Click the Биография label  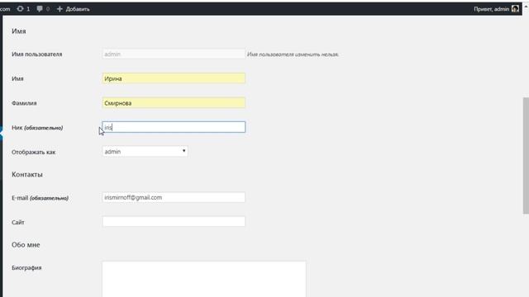26,267
